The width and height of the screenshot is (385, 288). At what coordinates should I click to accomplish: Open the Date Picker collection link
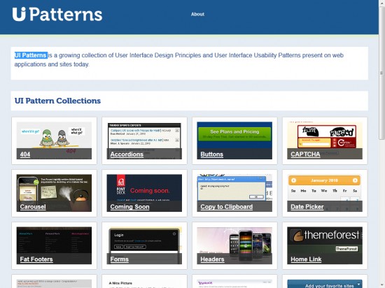coord(307,207)
